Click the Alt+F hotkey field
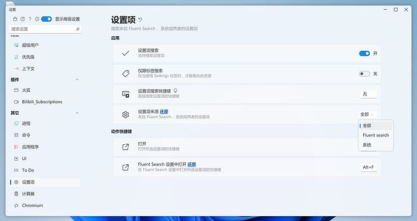417x221 pixels. point(368,167)
